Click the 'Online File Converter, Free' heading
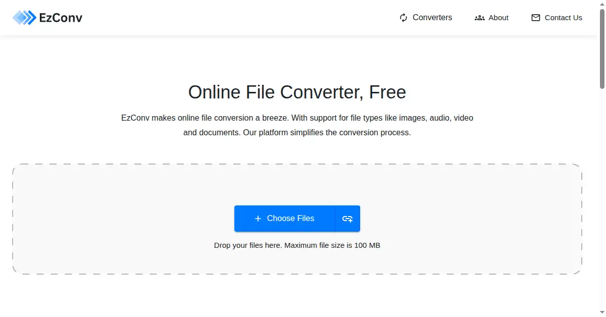The width and height of the screenshot is (606, 317). tap(297, 92)
